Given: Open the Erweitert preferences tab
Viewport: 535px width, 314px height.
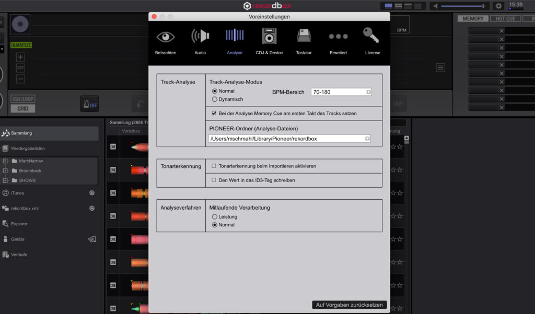Looking at the screenshot, I should tap(338, 42).
